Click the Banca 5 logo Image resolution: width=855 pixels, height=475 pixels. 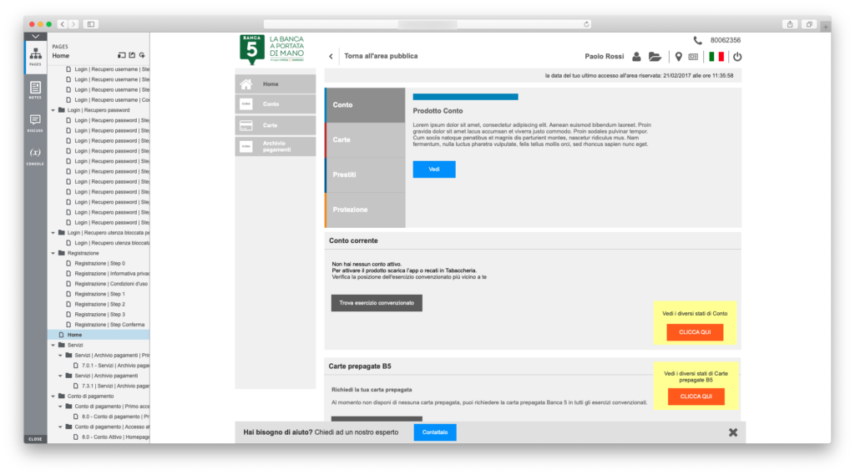click(x=272, y=49)
